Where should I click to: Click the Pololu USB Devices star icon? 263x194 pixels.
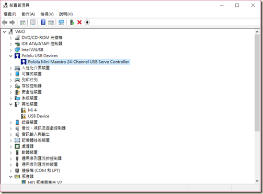[17, 56]
